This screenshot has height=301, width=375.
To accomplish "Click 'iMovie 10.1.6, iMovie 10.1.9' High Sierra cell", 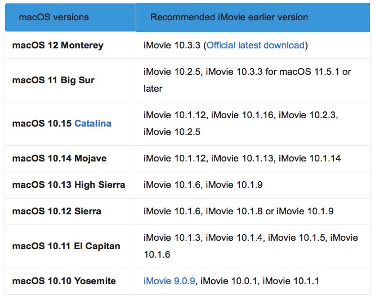I will tap(253, 185).
